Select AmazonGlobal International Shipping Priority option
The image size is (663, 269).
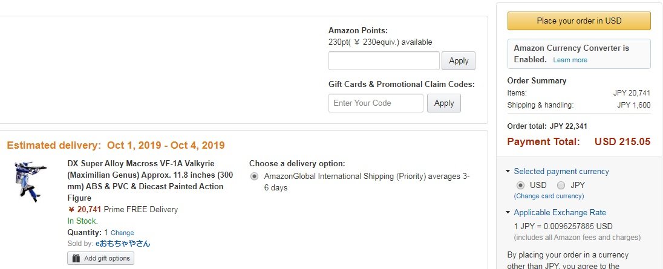(254, 177)
